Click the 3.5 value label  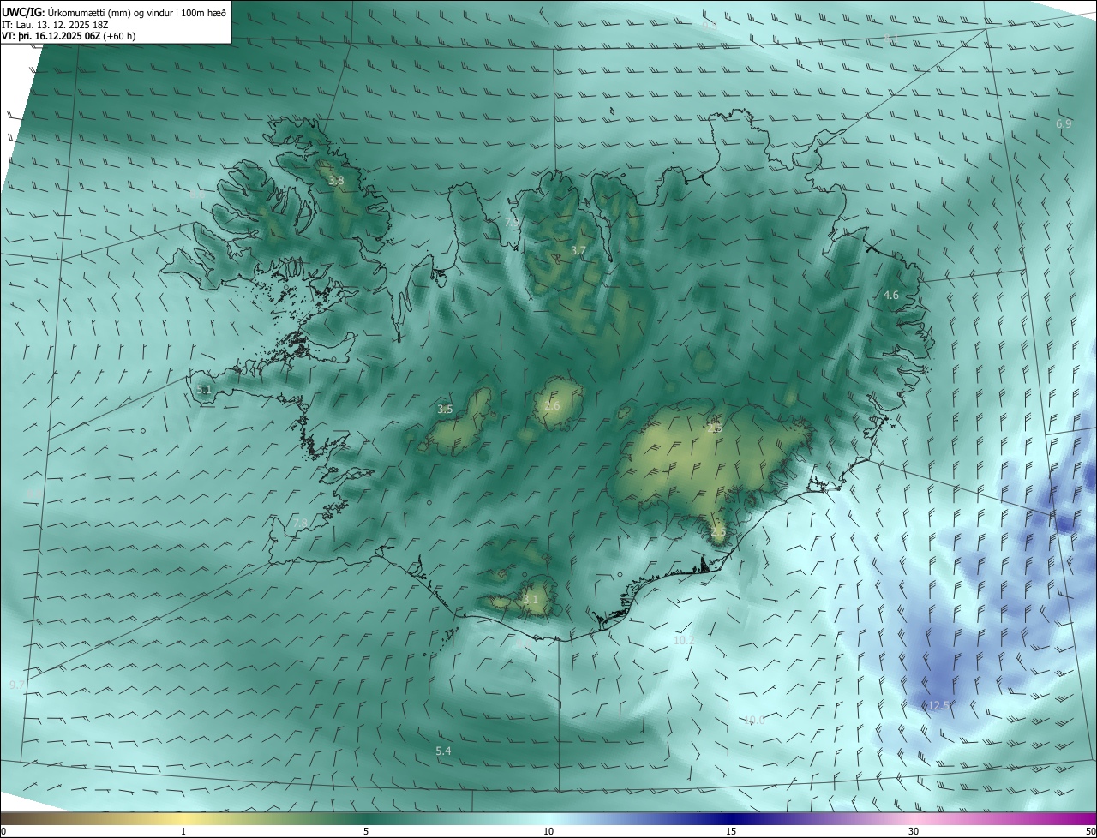[x=445, y=409]
